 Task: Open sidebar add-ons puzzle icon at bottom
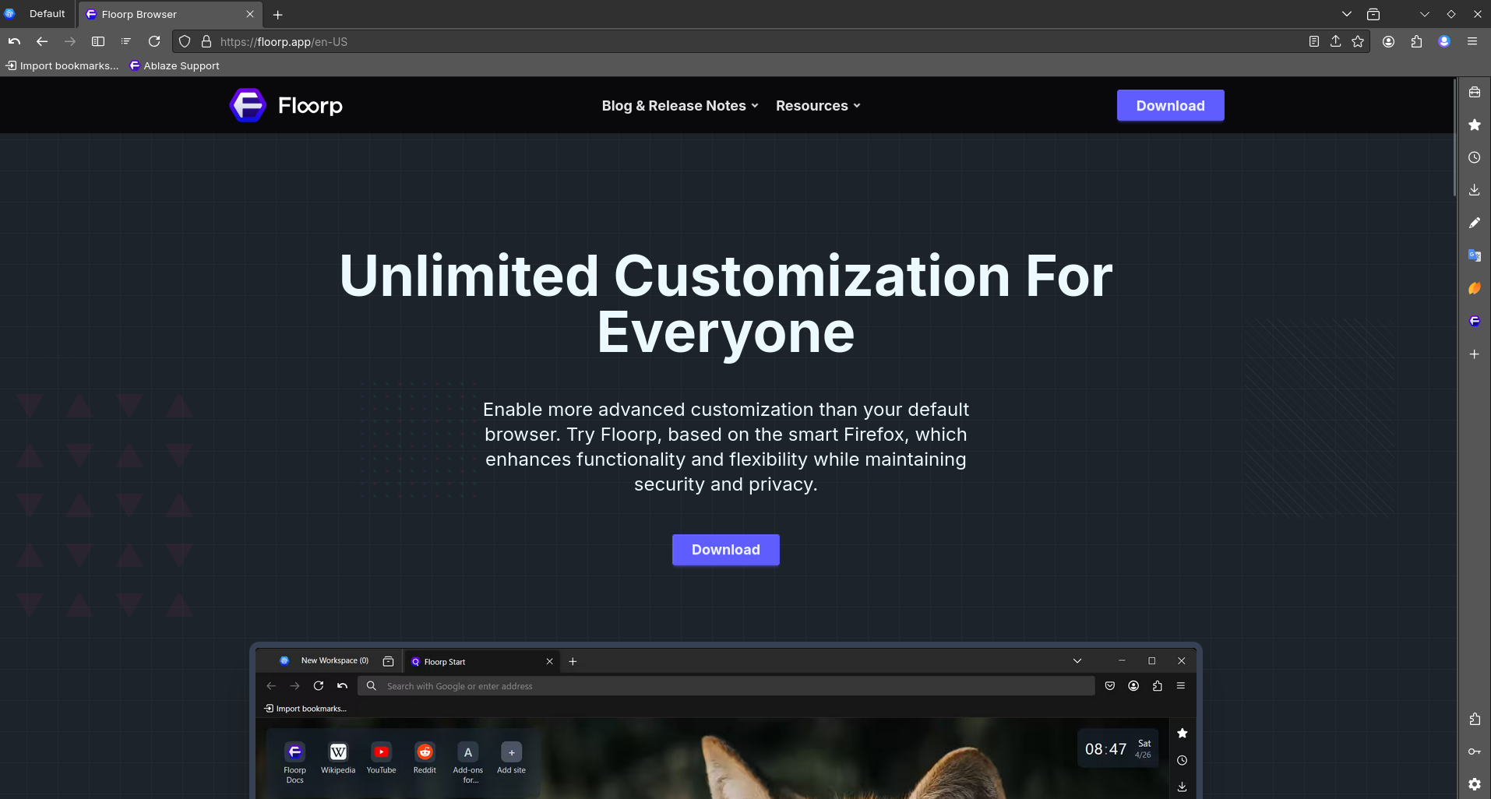(1475, 719)
